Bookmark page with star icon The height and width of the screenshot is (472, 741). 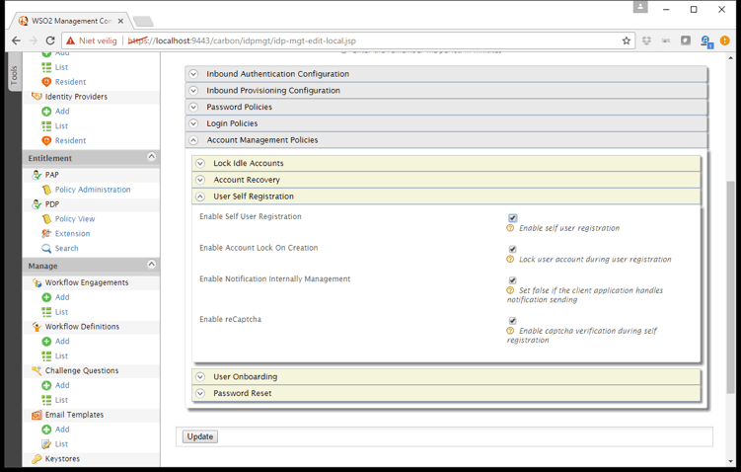point(627,40)
